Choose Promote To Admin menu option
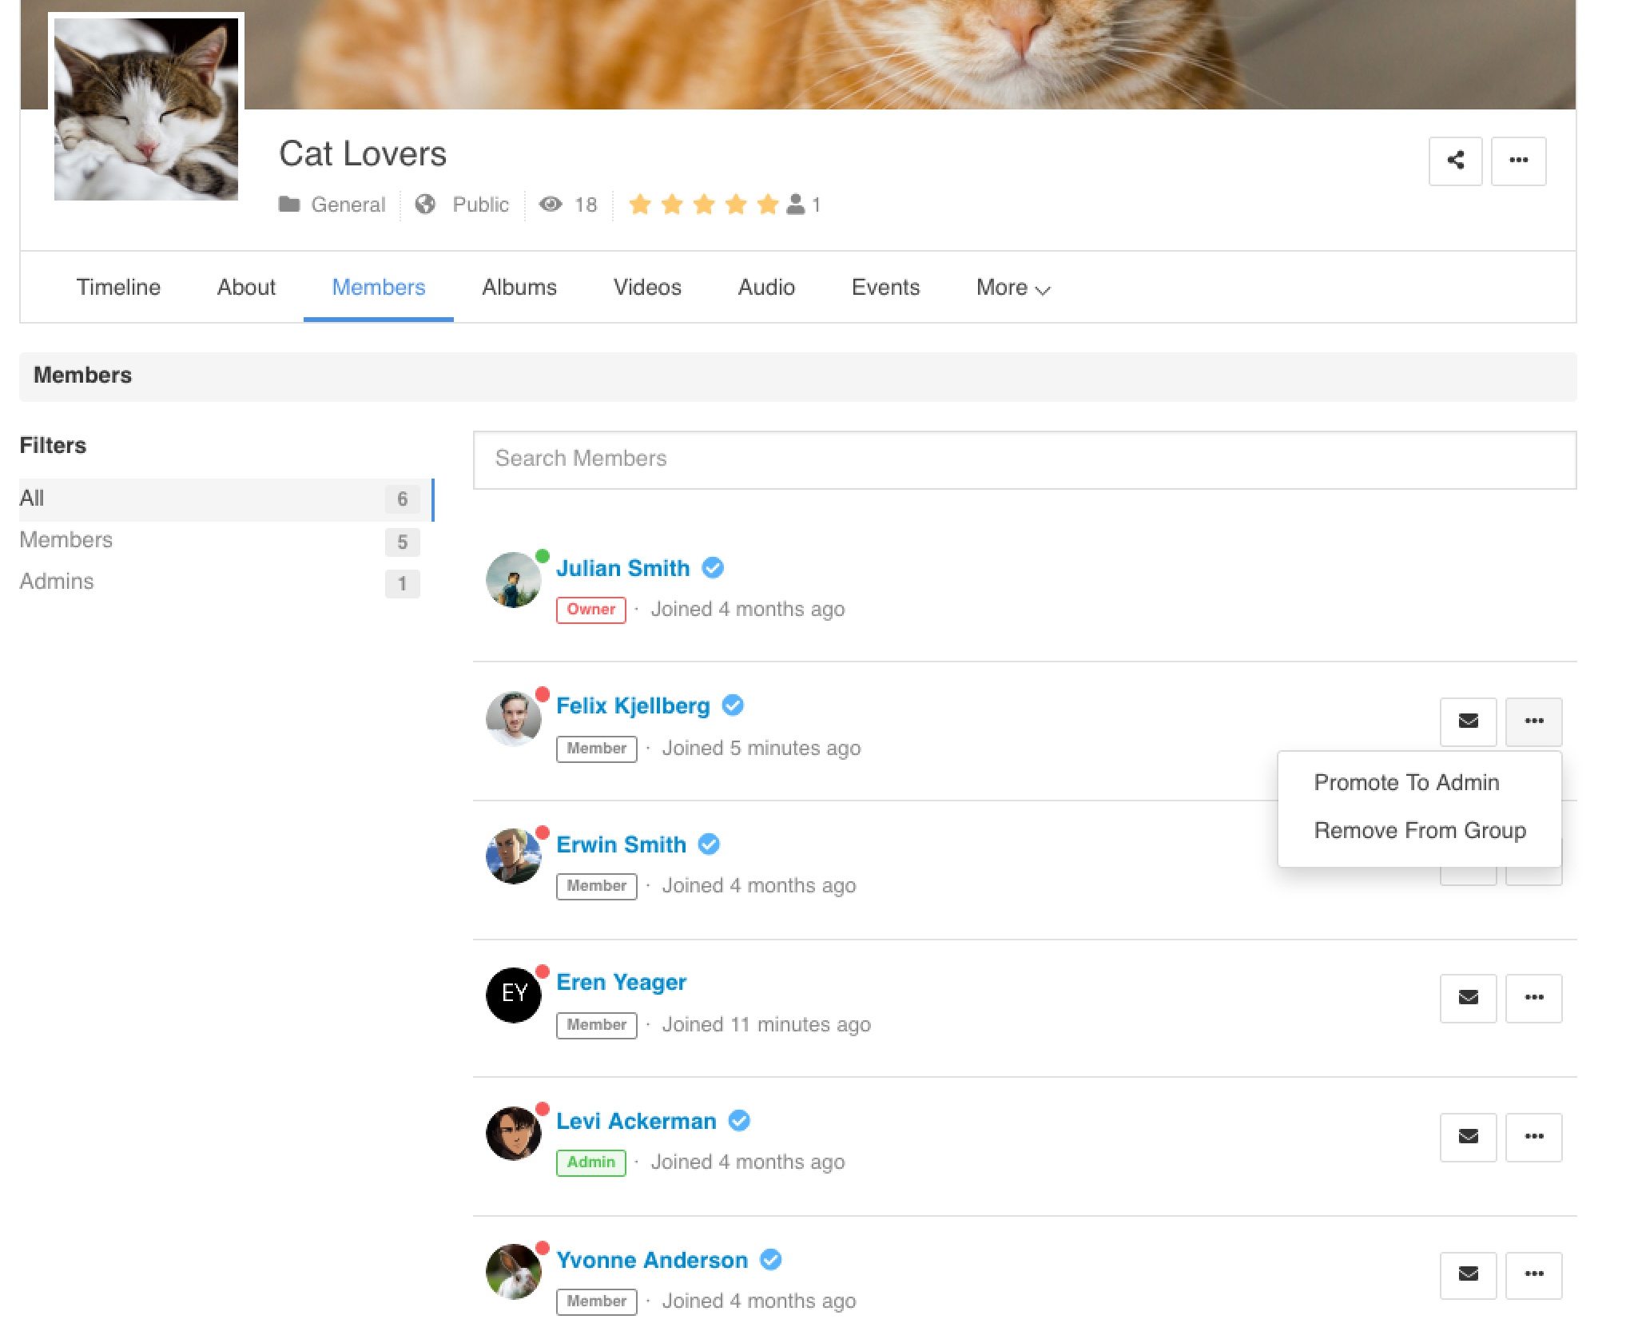The width and height of the screenshot is (1630, 1343). pos(1406,782)
